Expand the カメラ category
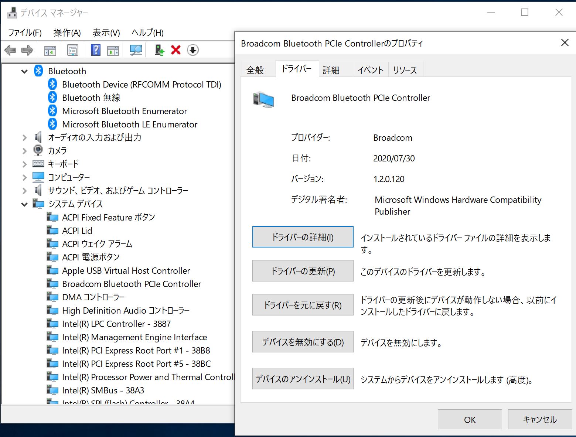The height and width of the screenshot is (437, 576). pyautogui.click(x=24, y=151)
